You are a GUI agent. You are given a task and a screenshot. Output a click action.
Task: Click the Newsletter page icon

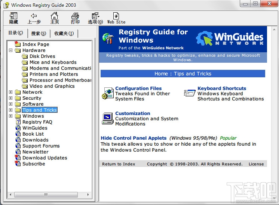click(x=18, y=152)
